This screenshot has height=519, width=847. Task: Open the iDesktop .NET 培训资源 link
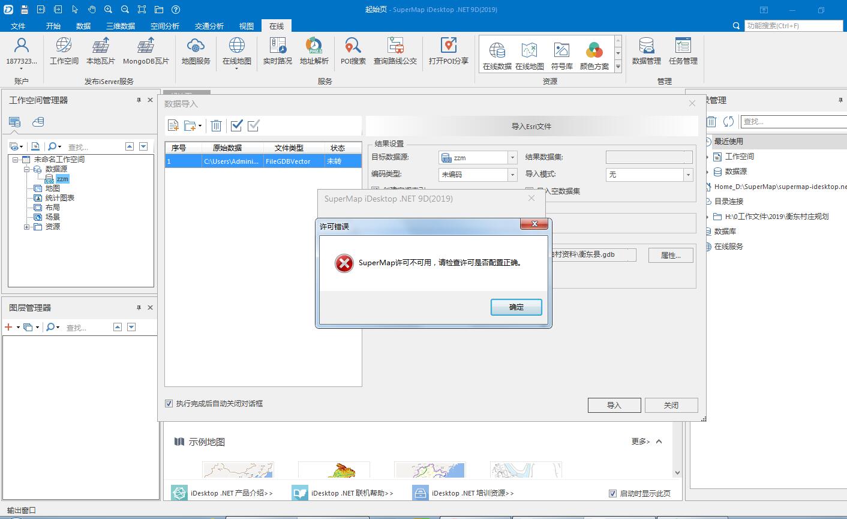473,493
